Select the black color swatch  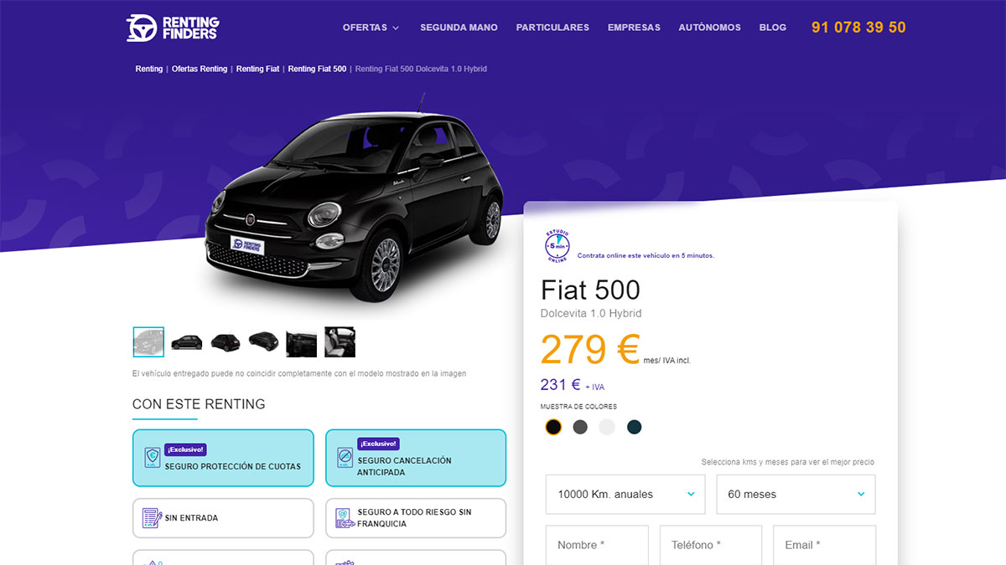click(553, 427)
